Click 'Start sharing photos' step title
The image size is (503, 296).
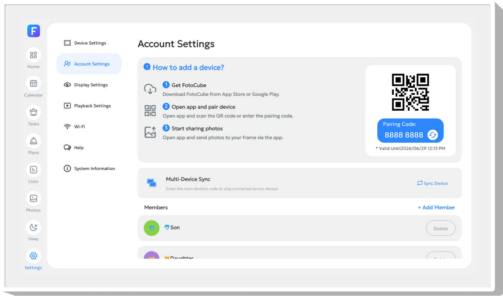click(x=197, y=129)
